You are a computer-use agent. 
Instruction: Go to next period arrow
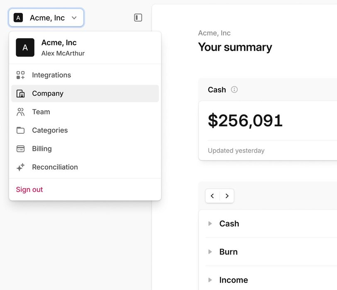(227, 196)
